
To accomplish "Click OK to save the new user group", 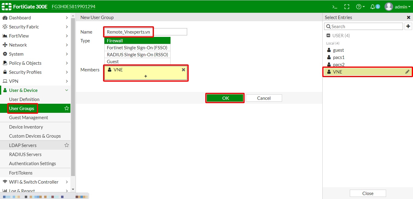I will 225,98.
